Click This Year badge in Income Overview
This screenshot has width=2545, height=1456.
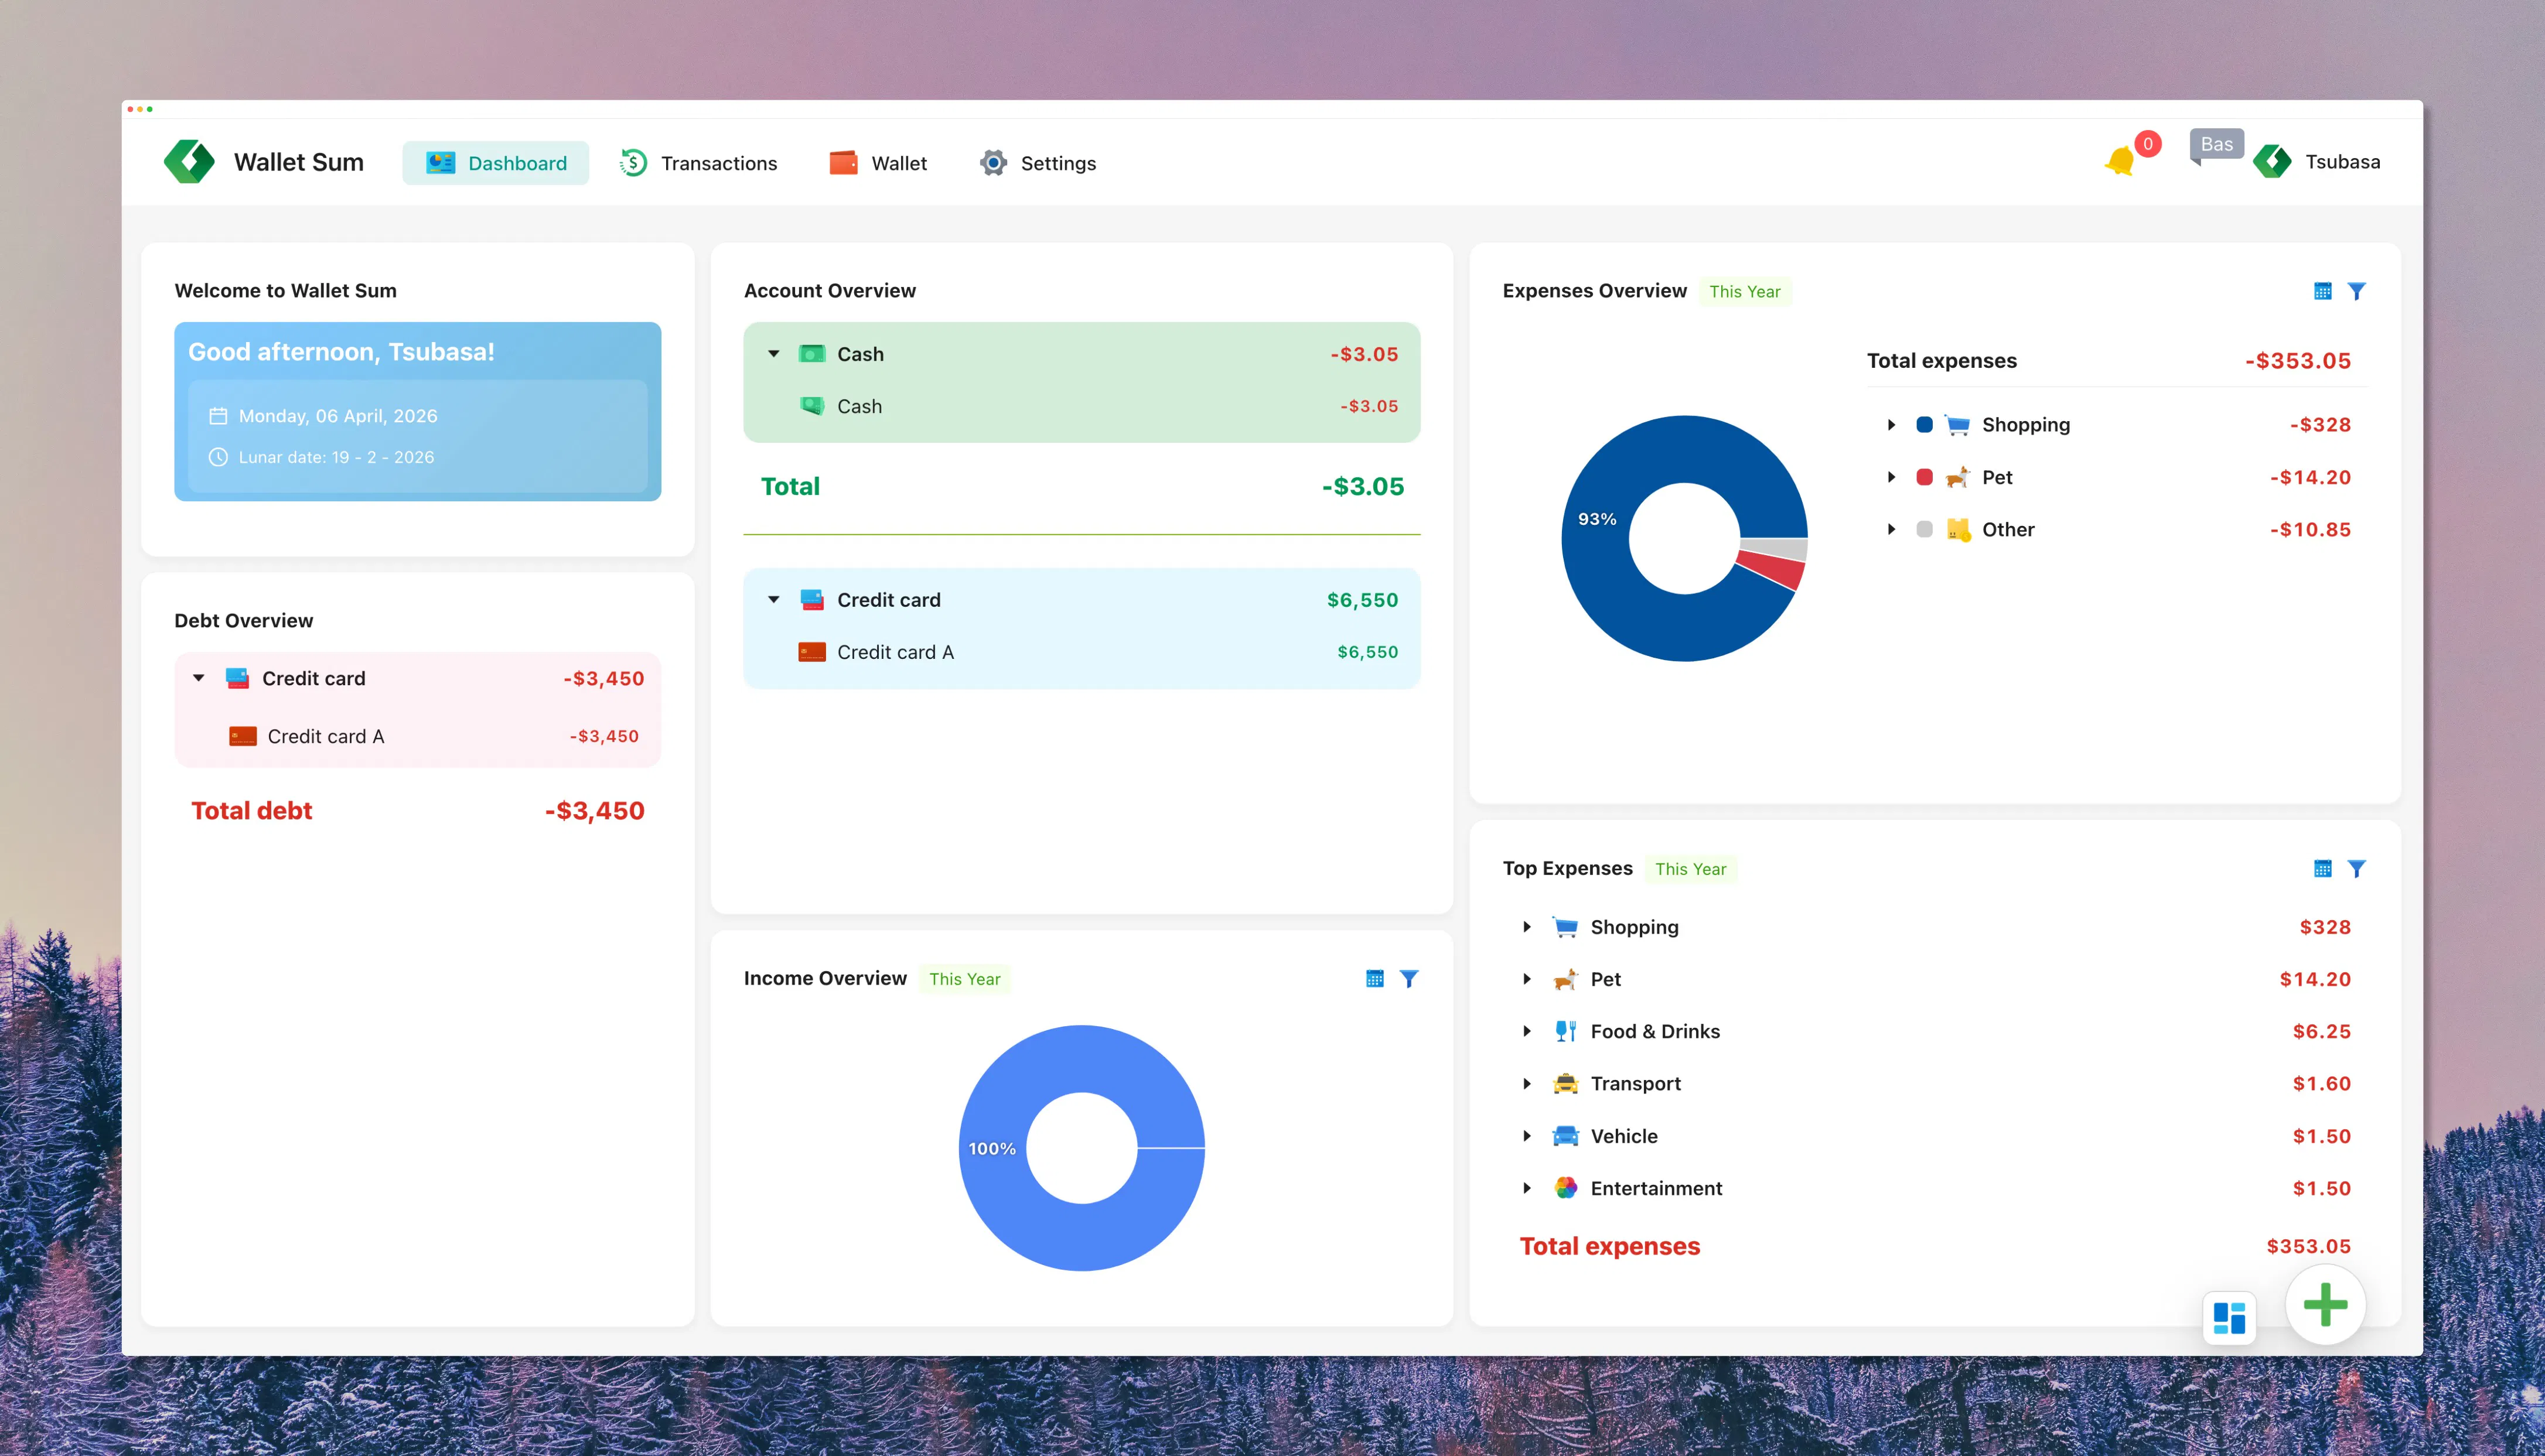pos(965,979)
